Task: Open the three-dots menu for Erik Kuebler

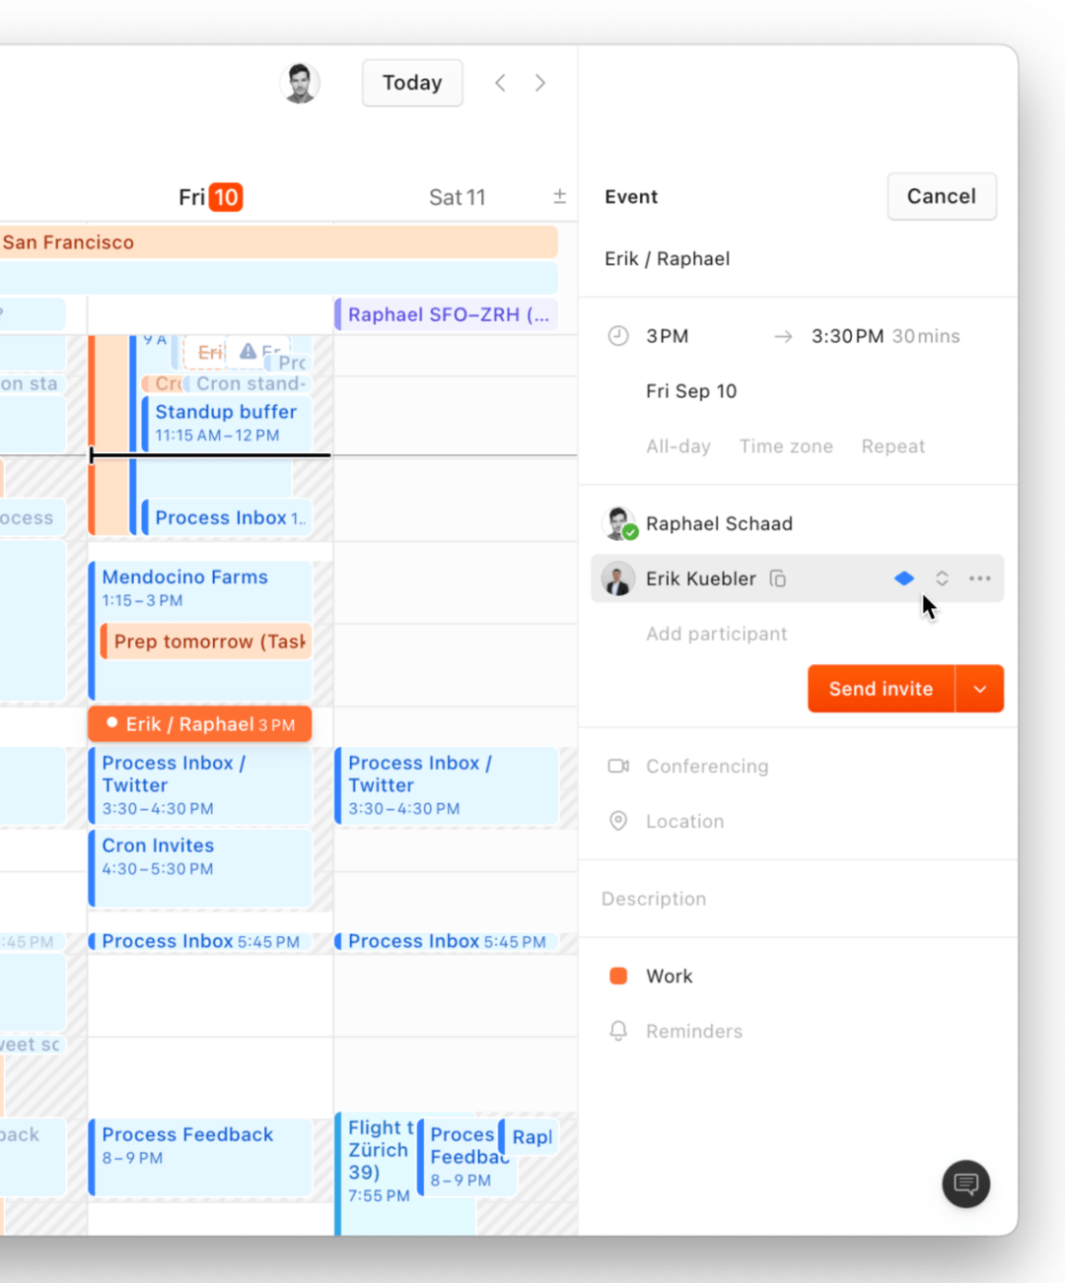Action: click(x=979, y=578)
